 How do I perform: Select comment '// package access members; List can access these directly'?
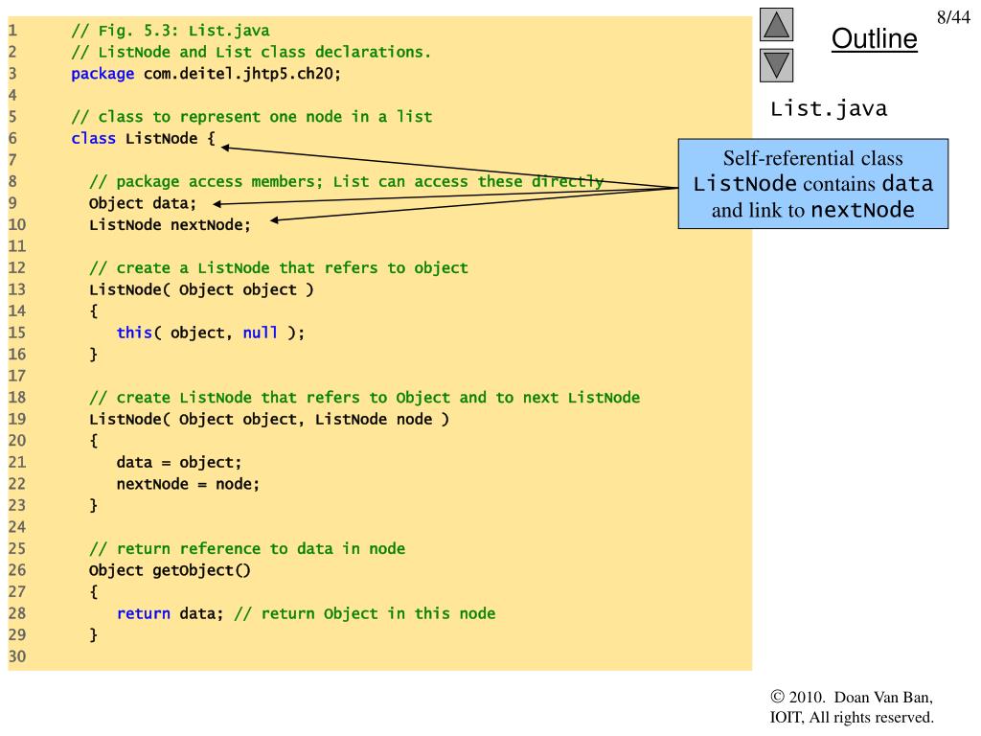click(346, 181)
